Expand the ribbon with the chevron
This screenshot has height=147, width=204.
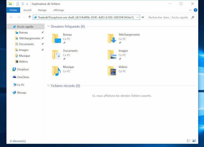[x=190, y=10]
